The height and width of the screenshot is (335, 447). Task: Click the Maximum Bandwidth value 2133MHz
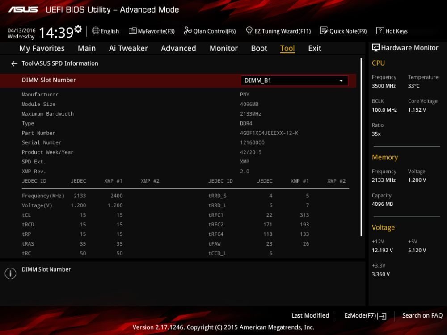tap(251, 114)
